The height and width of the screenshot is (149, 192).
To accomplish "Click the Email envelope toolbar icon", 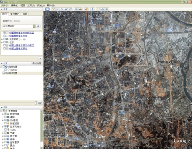I will pos(98,9).
